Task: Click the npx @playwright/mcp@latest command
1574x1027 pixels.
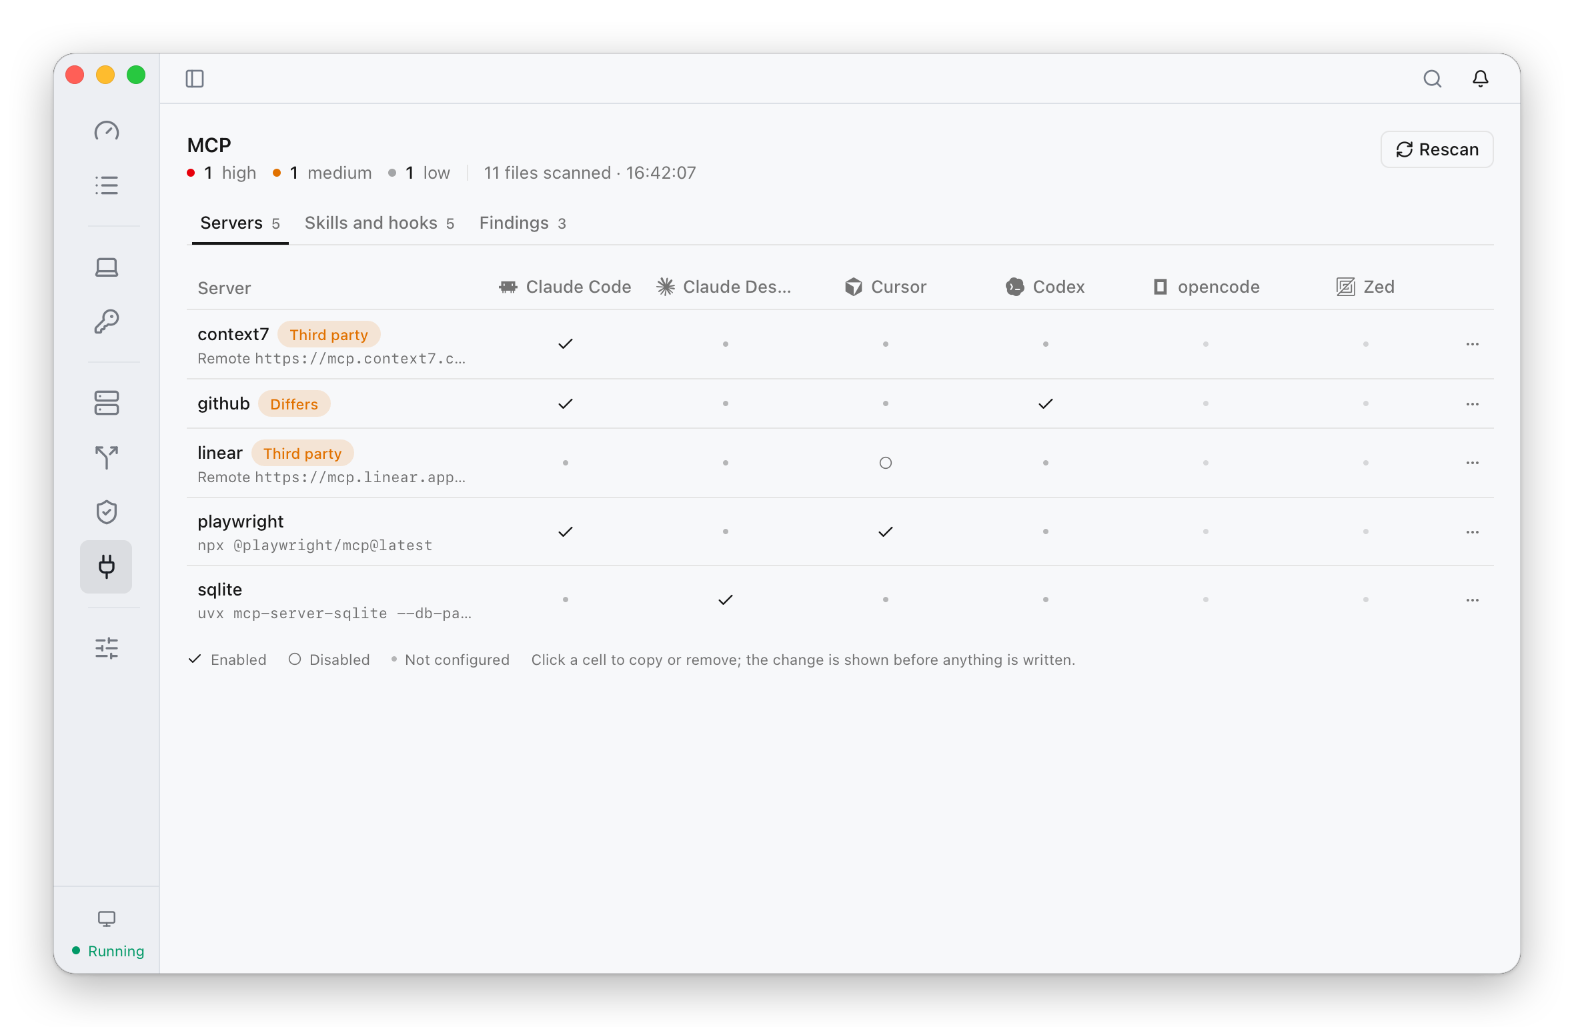Action: tap(315, 546)
